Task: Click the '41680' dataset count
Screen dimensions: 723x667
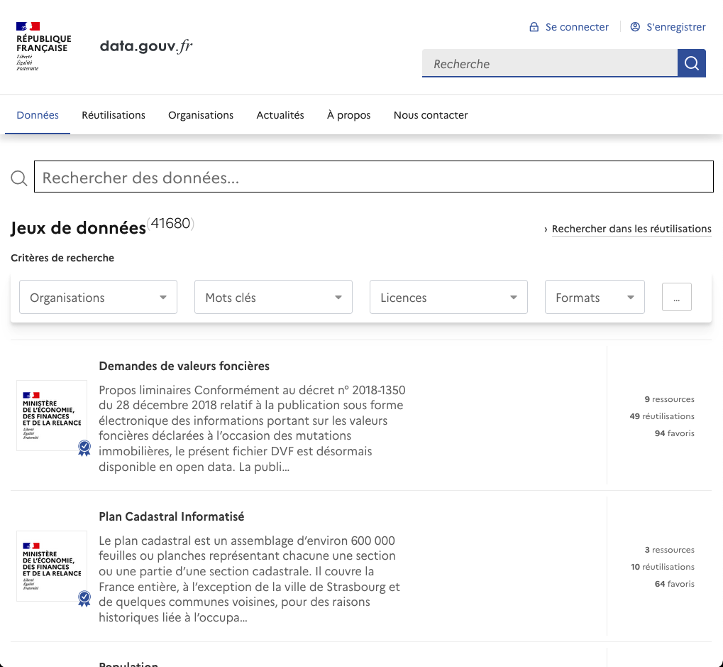Action: click(x=170, y=224)
